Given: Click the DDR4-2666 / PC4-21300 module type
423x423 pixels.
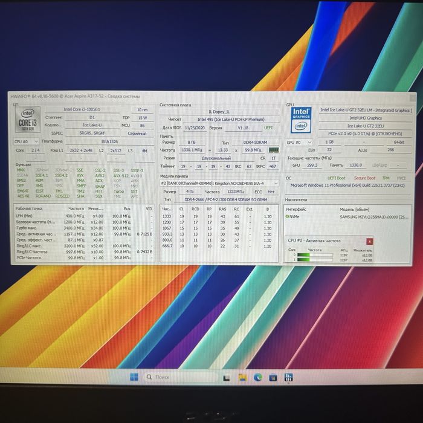Looking at the screenshot, I should [x=226, y=199].
